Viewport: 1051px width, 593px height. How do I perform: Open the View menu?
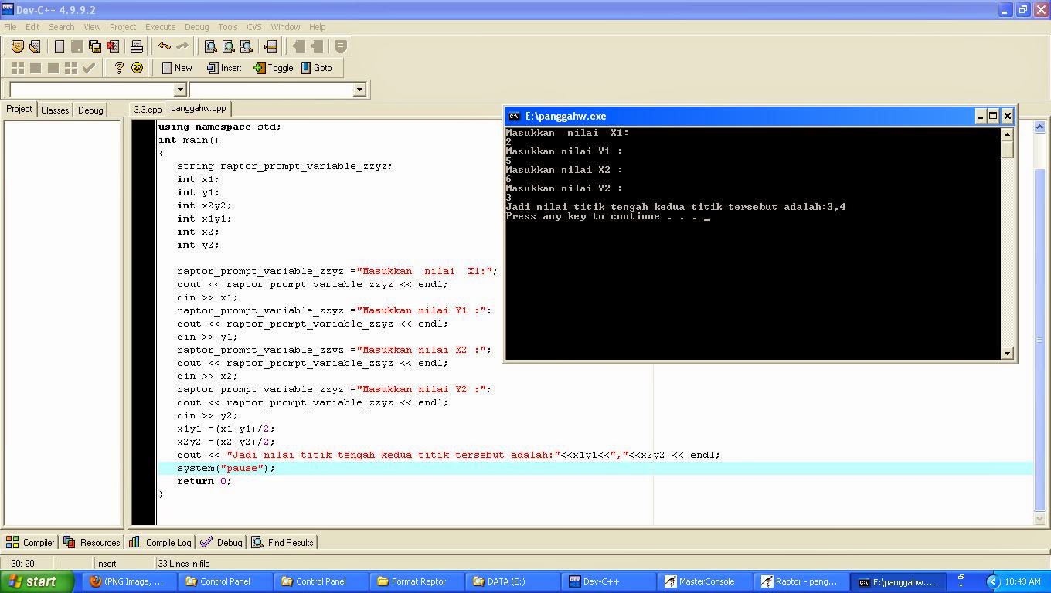pos(92,27)
